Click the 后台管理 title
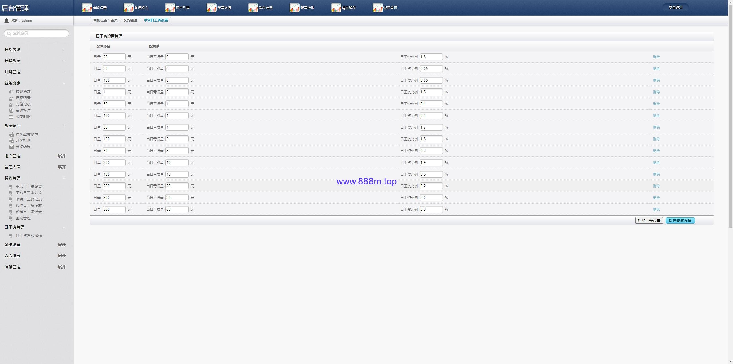Viewport: 733px width, 364px height. (15, 8)
